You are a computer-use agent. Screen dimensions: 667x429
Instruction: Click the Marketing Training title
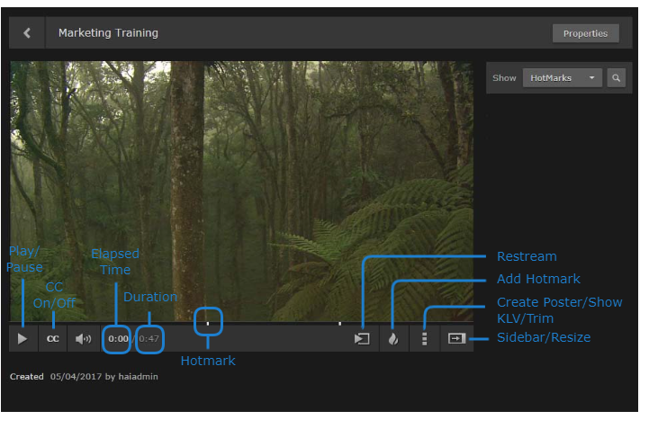[x=108, y=33]
